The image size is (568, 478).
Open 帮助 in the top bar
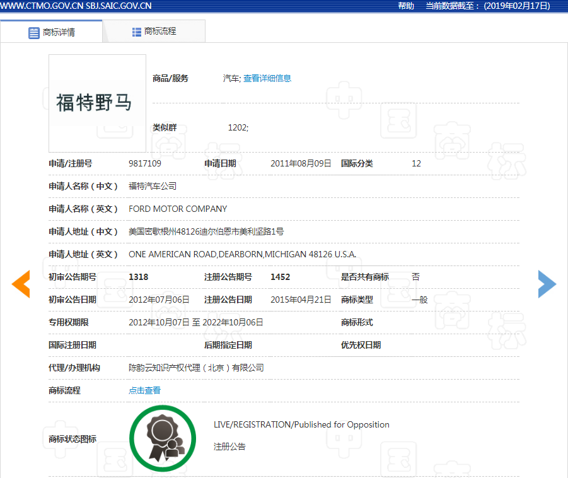click(406, 6)
